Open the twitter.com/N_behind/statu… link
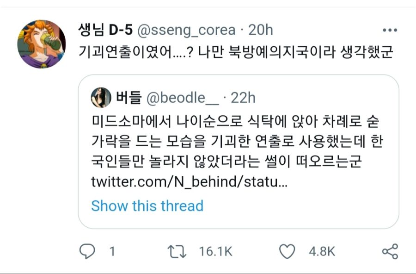 point(190,182)
